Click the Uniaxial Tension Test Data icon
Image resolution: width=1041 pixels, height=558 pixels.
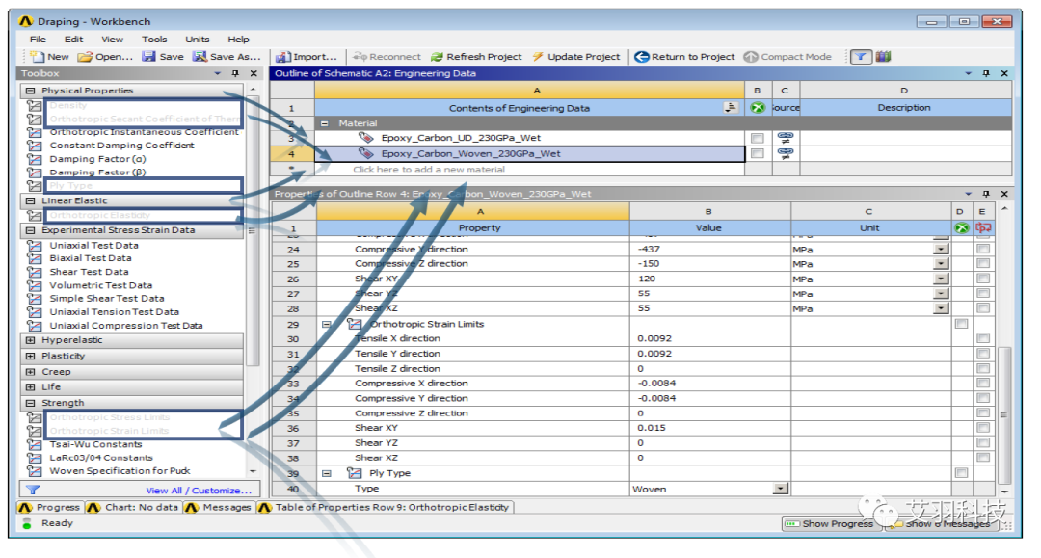(x=34, y=312)
